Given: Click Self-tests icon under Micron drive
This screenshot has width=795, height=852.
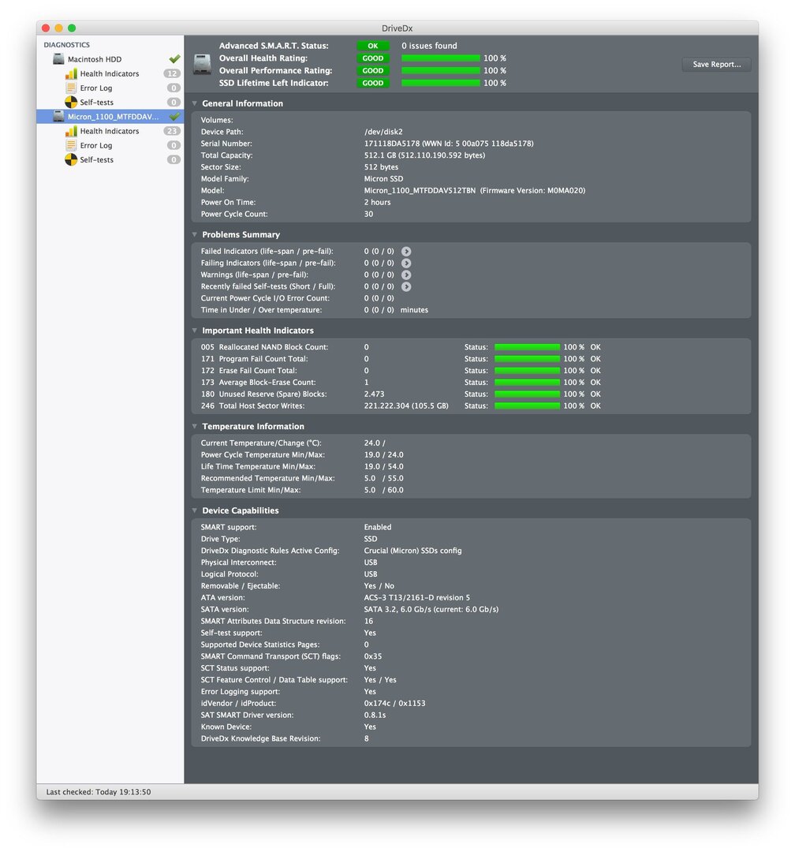Looking at the screenshot, I should 71,159.
